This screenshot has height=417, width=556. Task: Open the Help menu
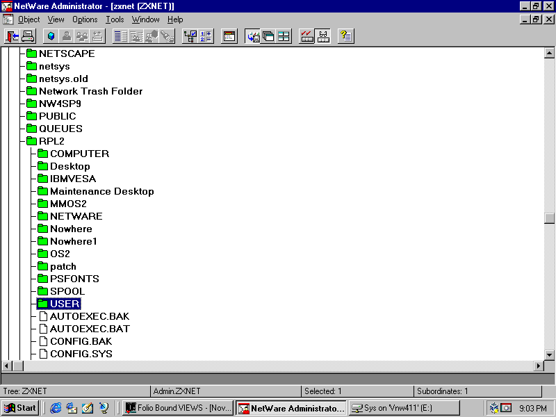coord(175,19)
